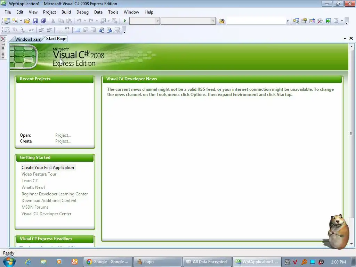Open the Properties Window toolbar icon
Viewport: 356px width, 267px height.
coord(304,21)
